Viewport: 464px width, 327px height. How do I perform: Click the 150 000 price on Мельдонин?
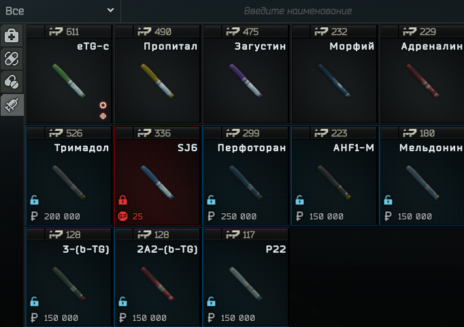click(414, 217)
